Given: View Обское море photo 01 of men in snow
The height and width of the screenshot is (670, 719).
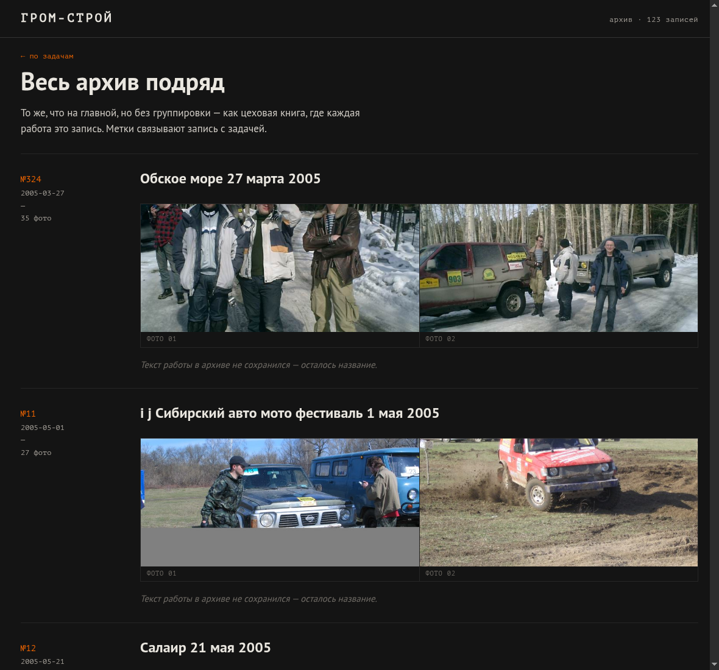Looking at the screenshot, I should tap(280, 268).
